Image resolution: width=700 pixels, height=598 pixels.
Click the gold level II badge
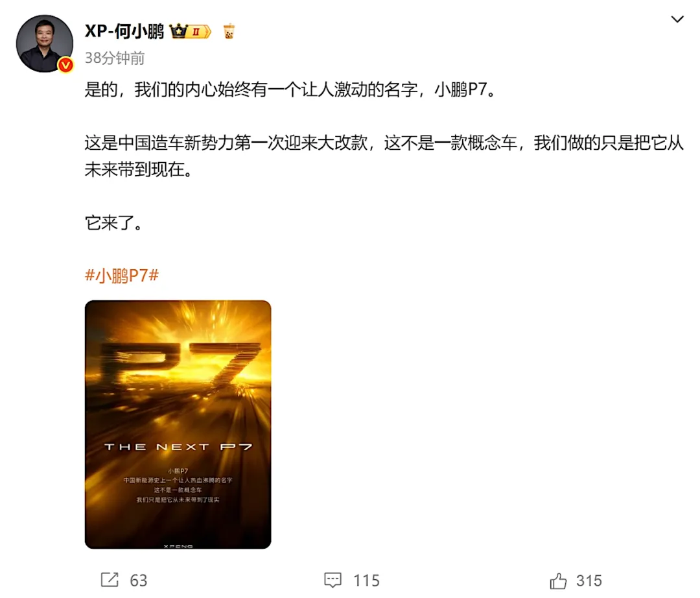pyautogui.click(x=199, y=32)
